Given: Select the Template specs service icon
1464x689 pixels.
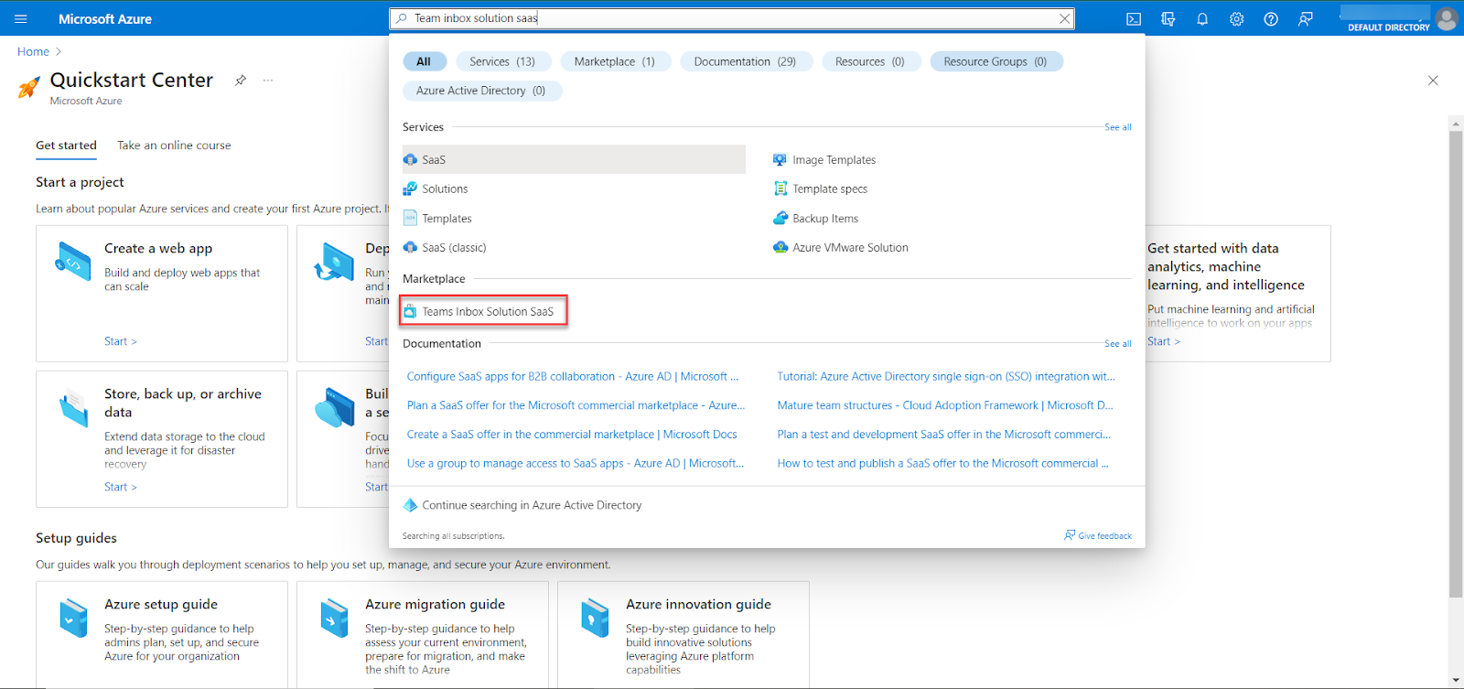Looking at the screenshot, I should click(x=780, y=188).
